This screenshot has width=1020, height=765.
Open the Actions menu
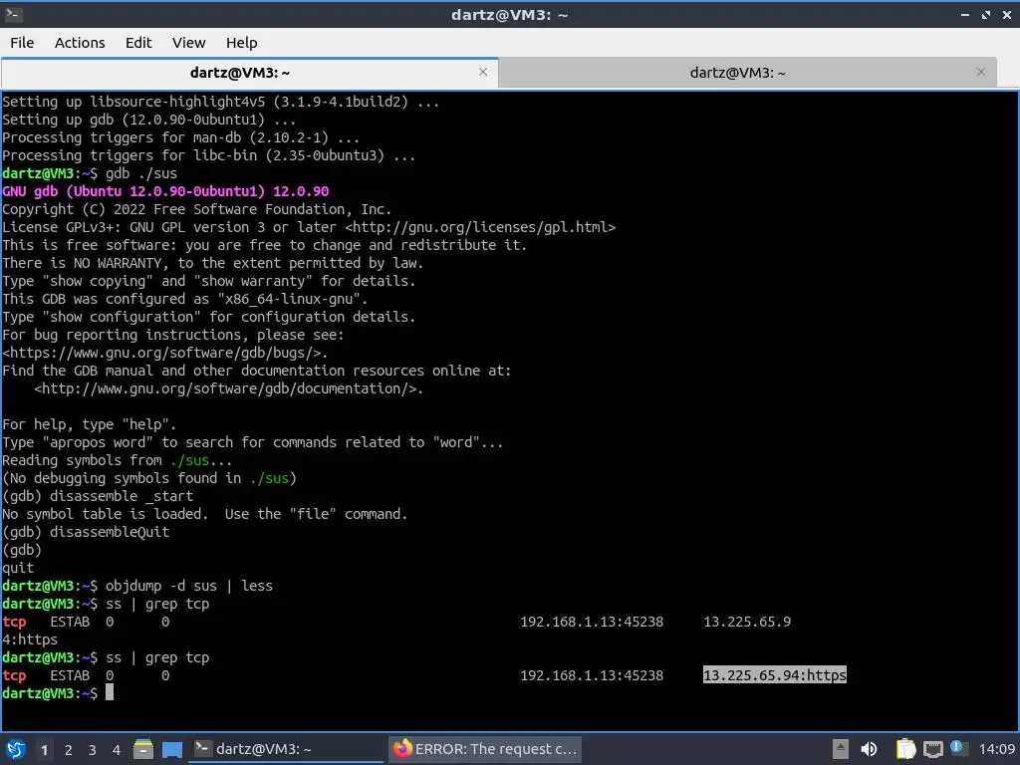tap(80, 43)
